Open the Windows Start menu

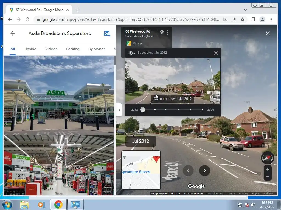pyautogui.click(x=7, y=205)
